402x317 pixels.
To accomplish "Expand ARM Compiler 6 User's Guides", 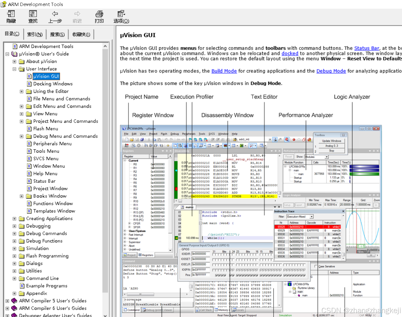I will click(x=7, y=308).
